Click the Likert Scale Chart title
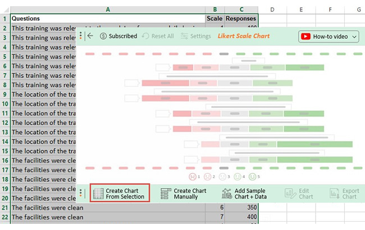This screenshot has width=365, height=230. pyautogui.click(x=244, y=36)
